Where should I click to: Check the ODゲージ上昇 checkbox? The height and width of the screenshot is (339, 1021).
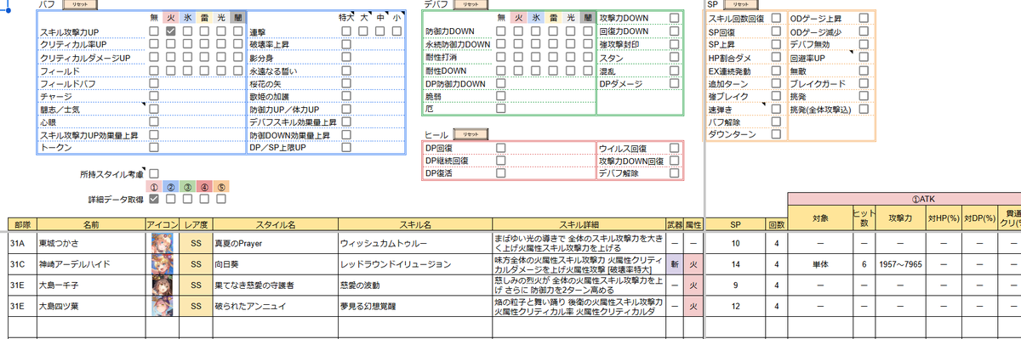[x=864, y=18]
